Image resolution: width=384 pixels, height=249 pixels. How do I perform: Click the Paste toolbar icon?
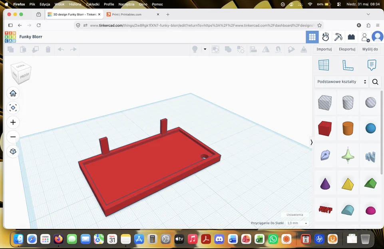(x=23, y=49)
